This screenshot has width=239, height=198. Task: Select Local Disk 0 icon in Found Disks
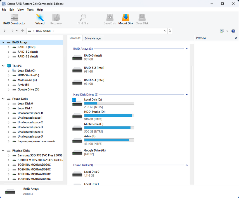tap(77, 174)
